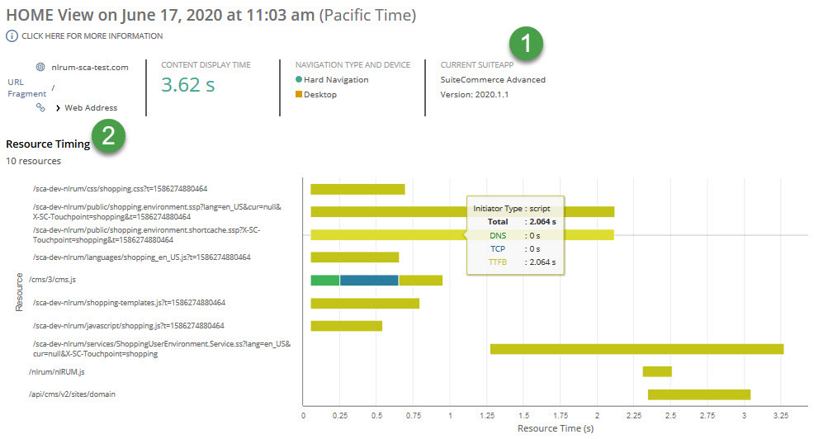Screen dimensions: 814x439
Task: Click the 10 resources count
Action: (x=33, y=161)
